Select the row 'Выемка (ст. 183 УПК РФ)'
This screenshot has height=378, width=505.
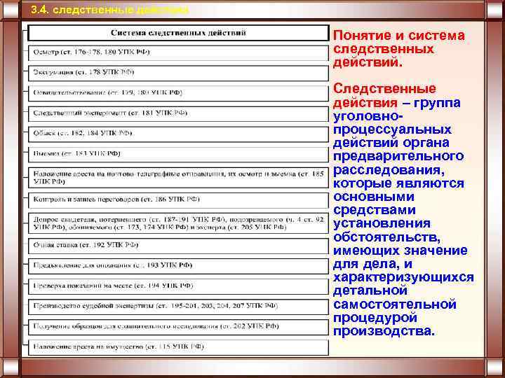coord(178,154)
